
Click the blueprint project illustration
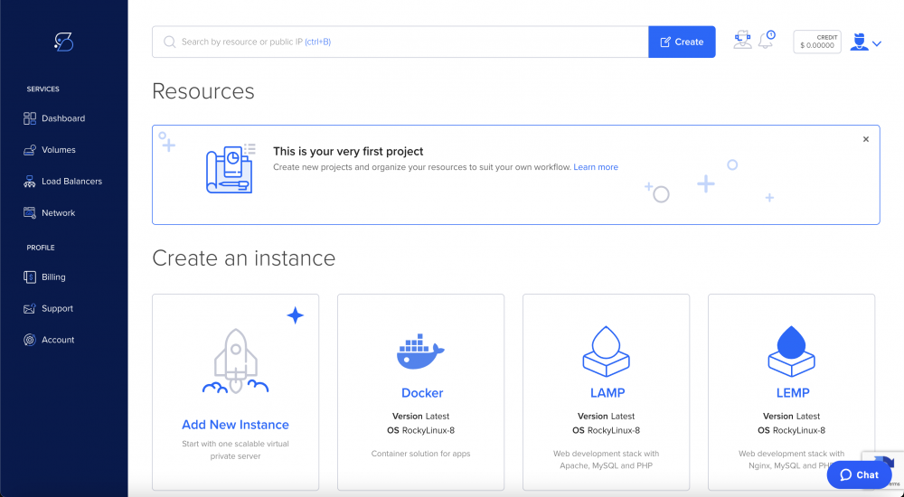tap(231, 169)
